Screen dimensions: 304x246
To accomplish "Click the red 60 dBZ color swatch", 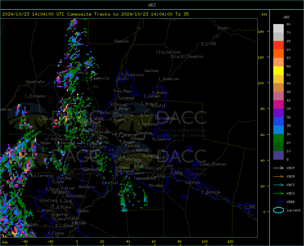I will tap(278, 45).
